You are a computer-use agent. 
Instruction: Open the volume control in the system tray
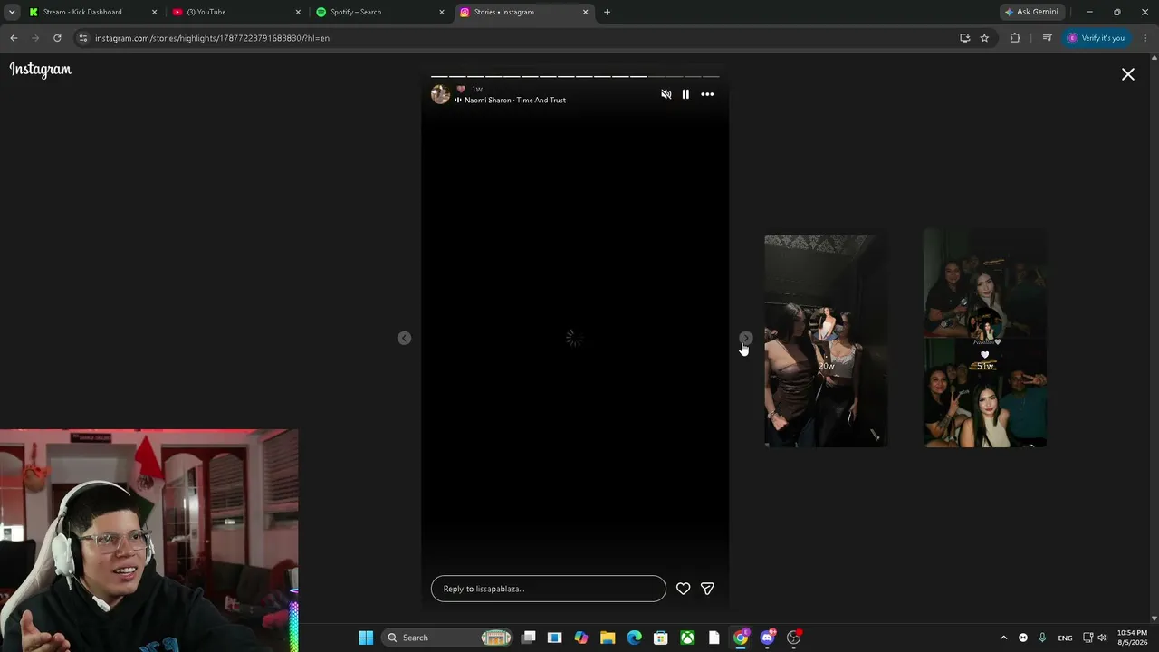click(1102, 638)
